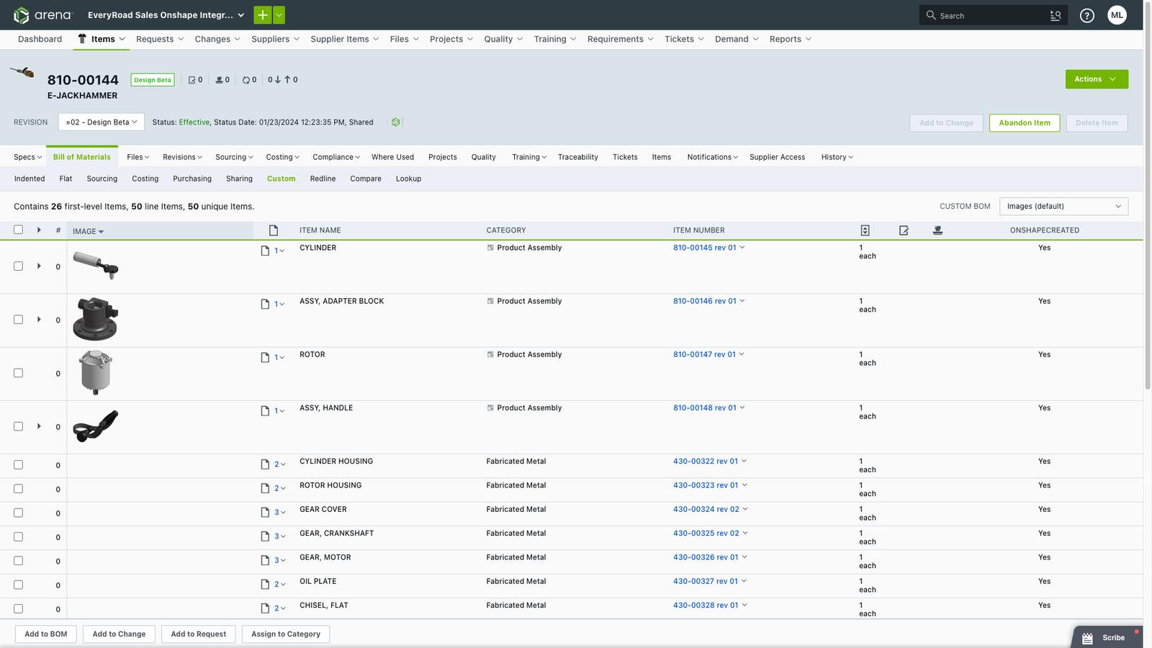Click the Abandon Item button
The width and height of the screenshot is (1152, 648).
tap(1024, 122)
